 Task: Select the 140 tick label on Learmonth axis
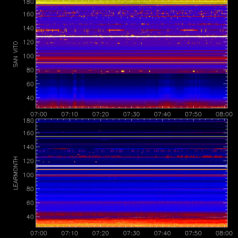click(28, 147)
